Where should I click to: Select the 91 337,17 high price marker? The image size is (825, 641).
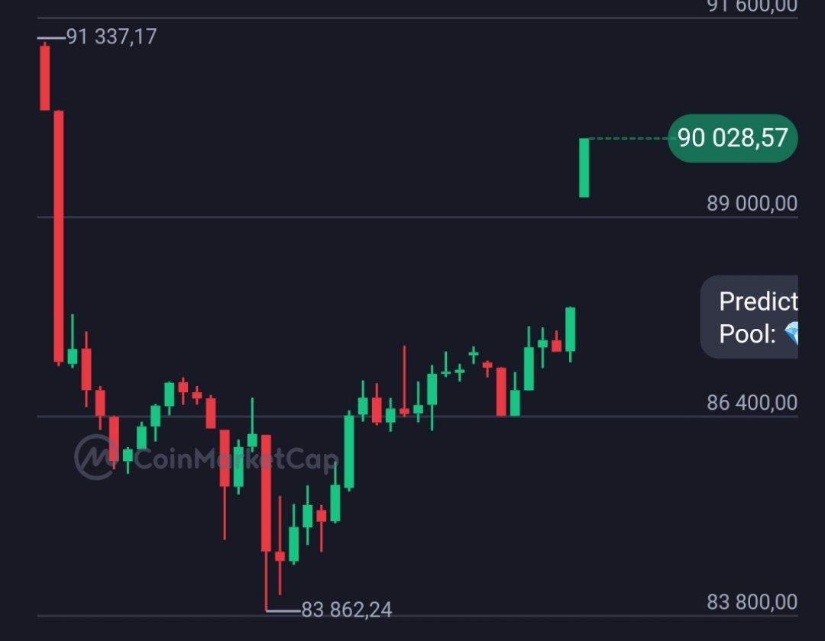111,36
